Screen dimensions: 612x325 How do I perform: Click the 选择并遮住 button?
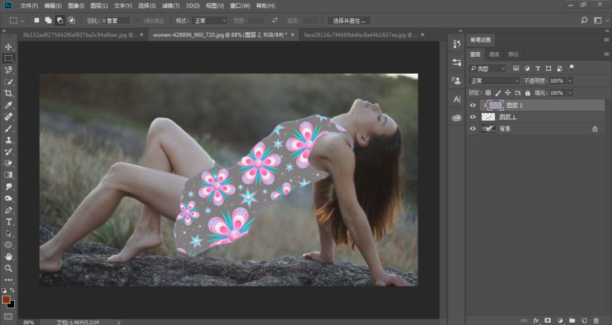tap(349, 20)
